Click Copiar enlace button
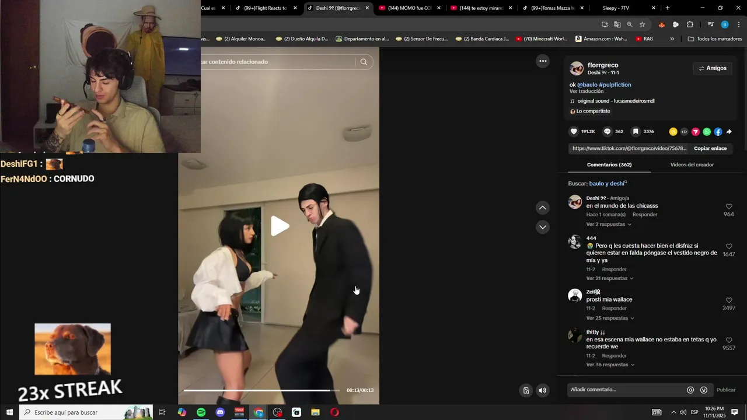Viewport: 747px width, 420px height. pos(710,149)
